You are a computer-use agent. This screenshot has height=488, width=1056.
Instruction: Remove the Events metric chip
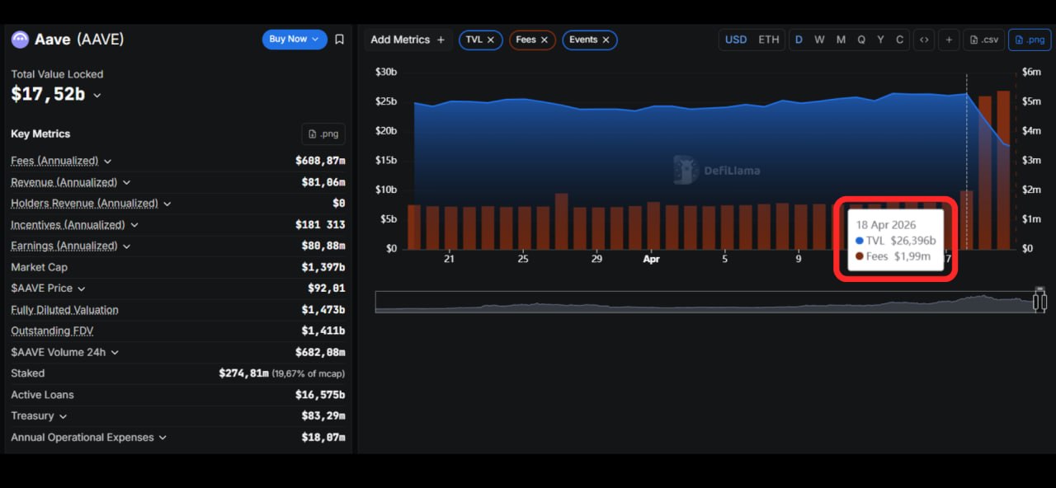[x=606, y=40]
